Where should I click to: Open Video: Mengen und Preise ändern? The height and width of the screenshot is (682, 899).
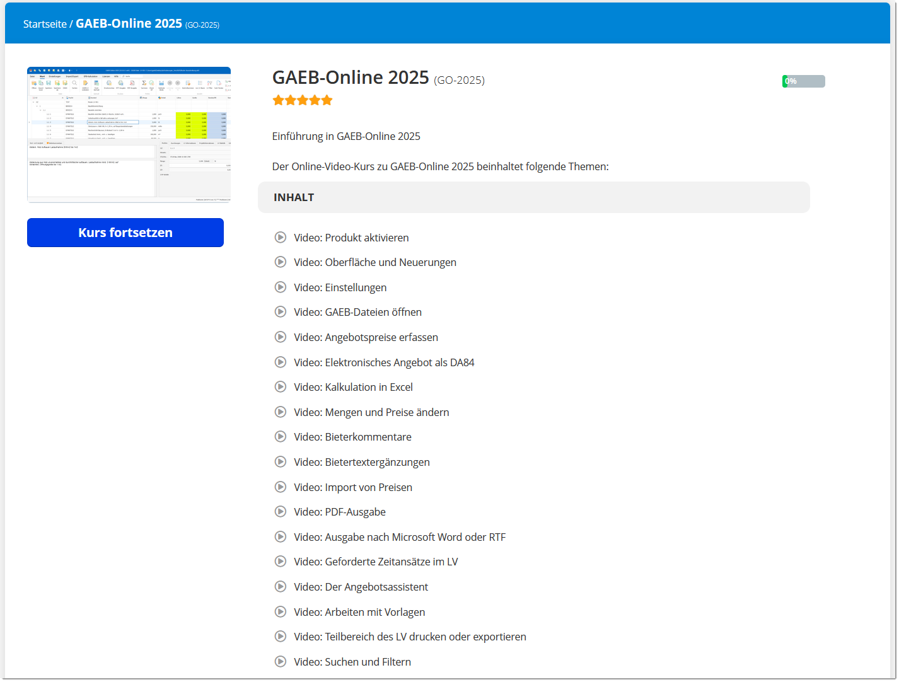(x=371, y=412)
